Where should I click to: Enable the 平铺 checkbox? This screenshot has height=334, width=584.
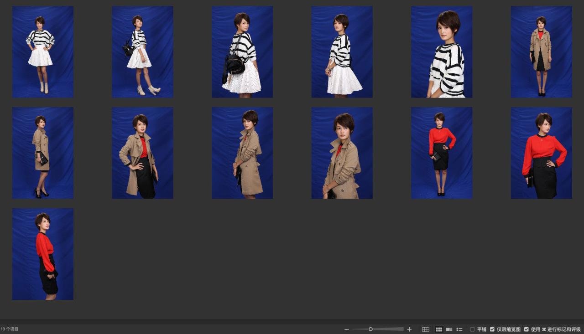tap(472, 329)
